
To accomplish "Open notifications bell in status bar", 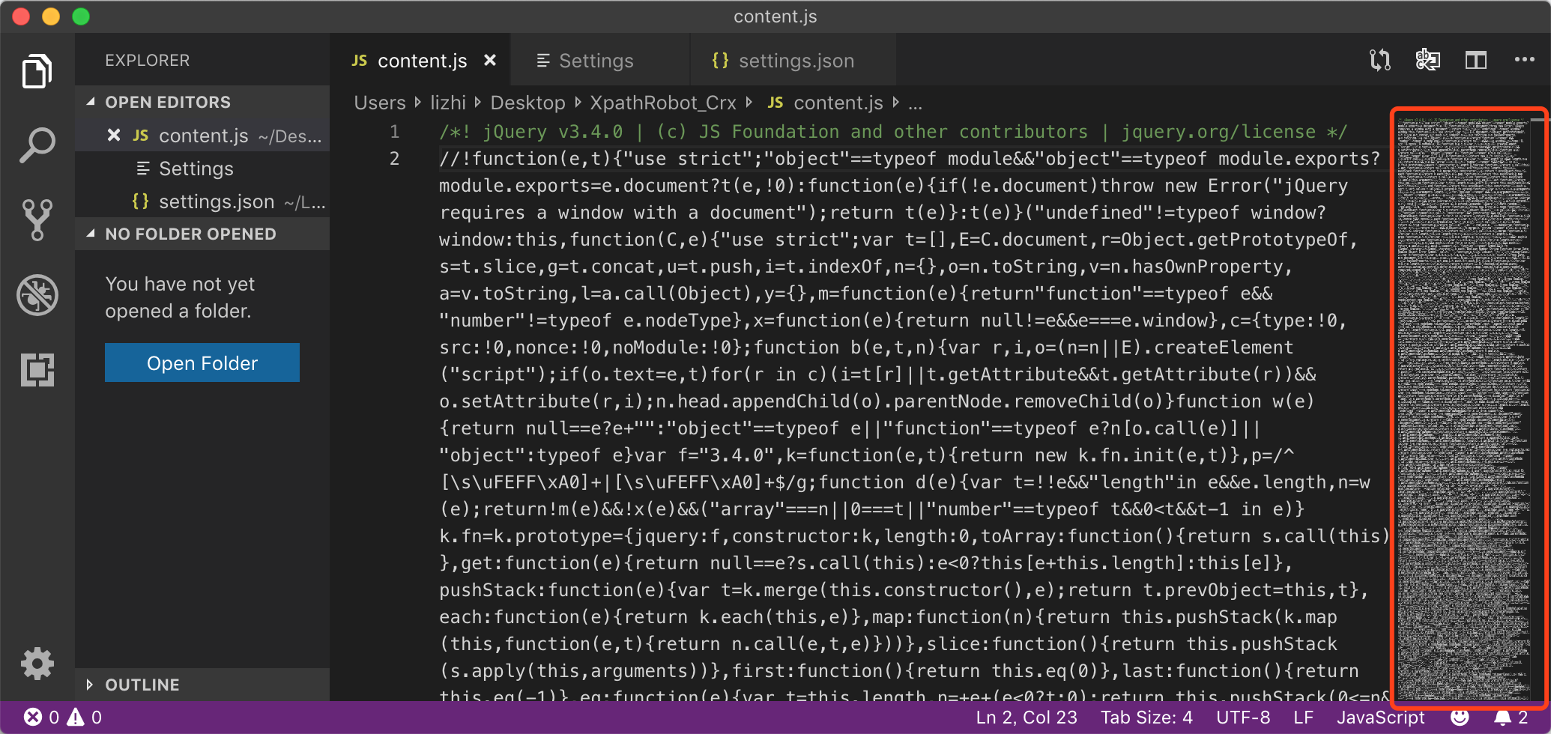I will pos(1511,718).
